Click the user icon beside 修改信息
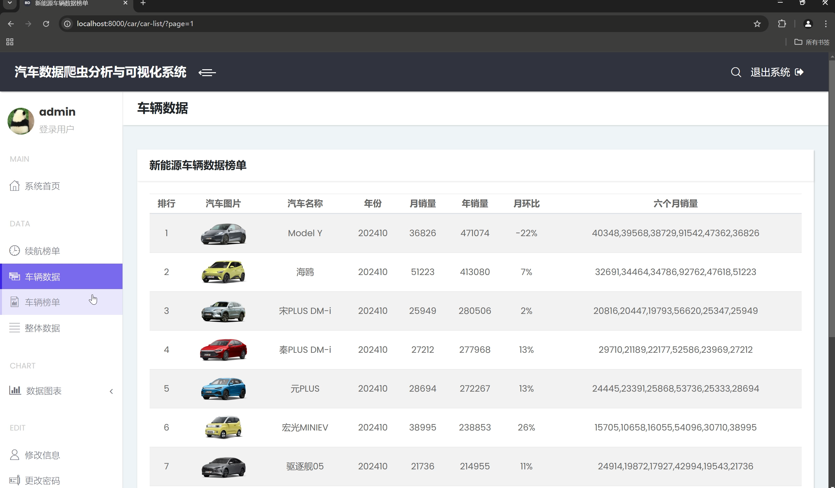 point(14,455)
